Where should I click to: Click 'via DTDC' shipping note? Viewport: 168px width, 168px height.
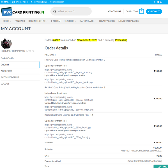[142, 151]
